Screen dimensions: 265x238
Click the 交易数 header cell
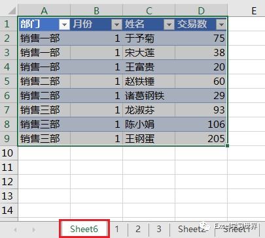(201, 23)
